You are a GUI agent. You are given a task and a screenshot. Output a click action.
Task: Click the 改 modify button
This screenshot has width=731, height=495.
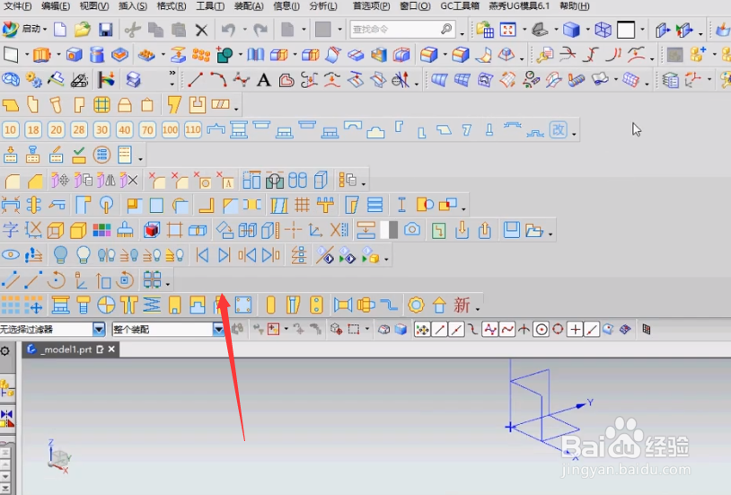click(559, 129)
